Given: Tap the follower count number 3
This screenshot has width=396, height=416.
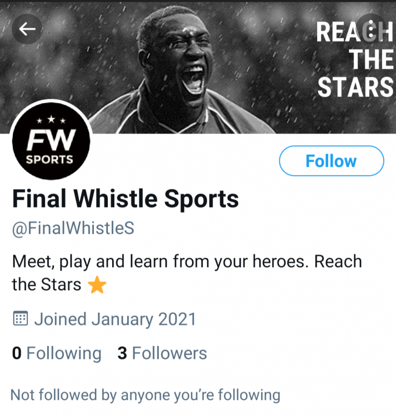Looking at the screenshot, I should point(122,353).
